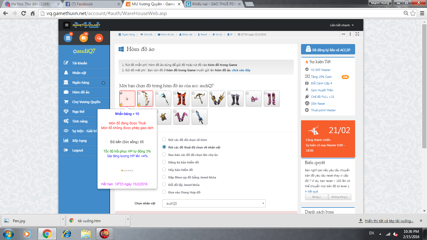This screenshot has width=427, height=240.
Task: Open 'Tặng 15% Cash' event link
Action: click(x=321, y=77)
